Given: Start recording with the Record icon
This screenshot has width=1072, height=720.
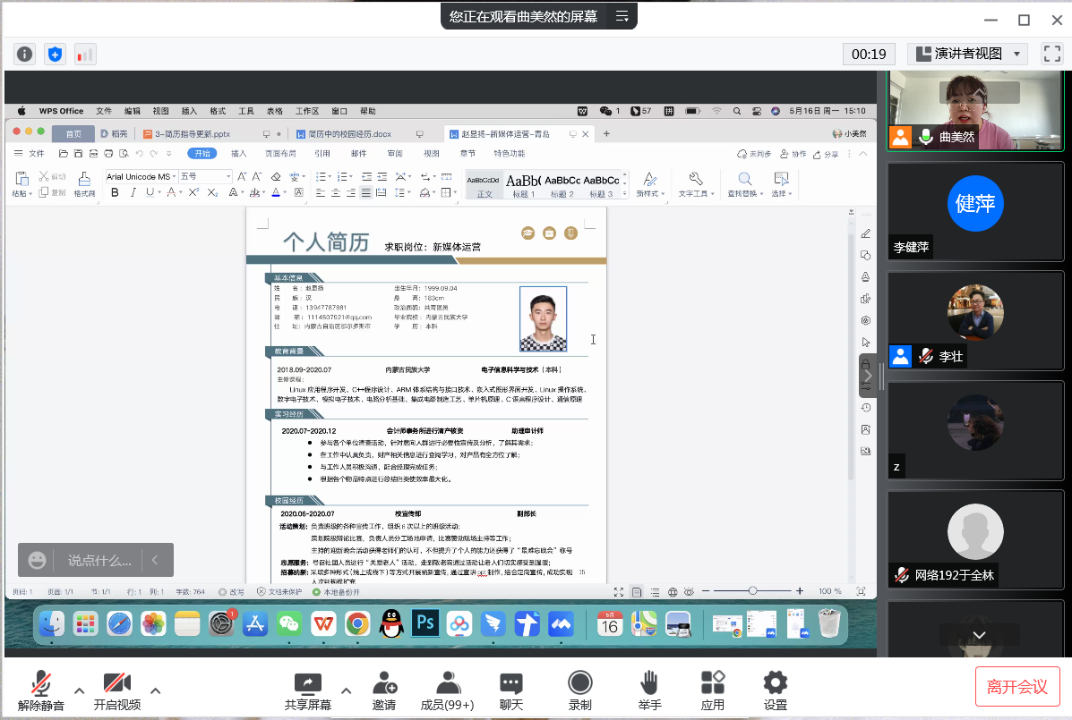Looking at the screenshot, I should click(579, 684).
